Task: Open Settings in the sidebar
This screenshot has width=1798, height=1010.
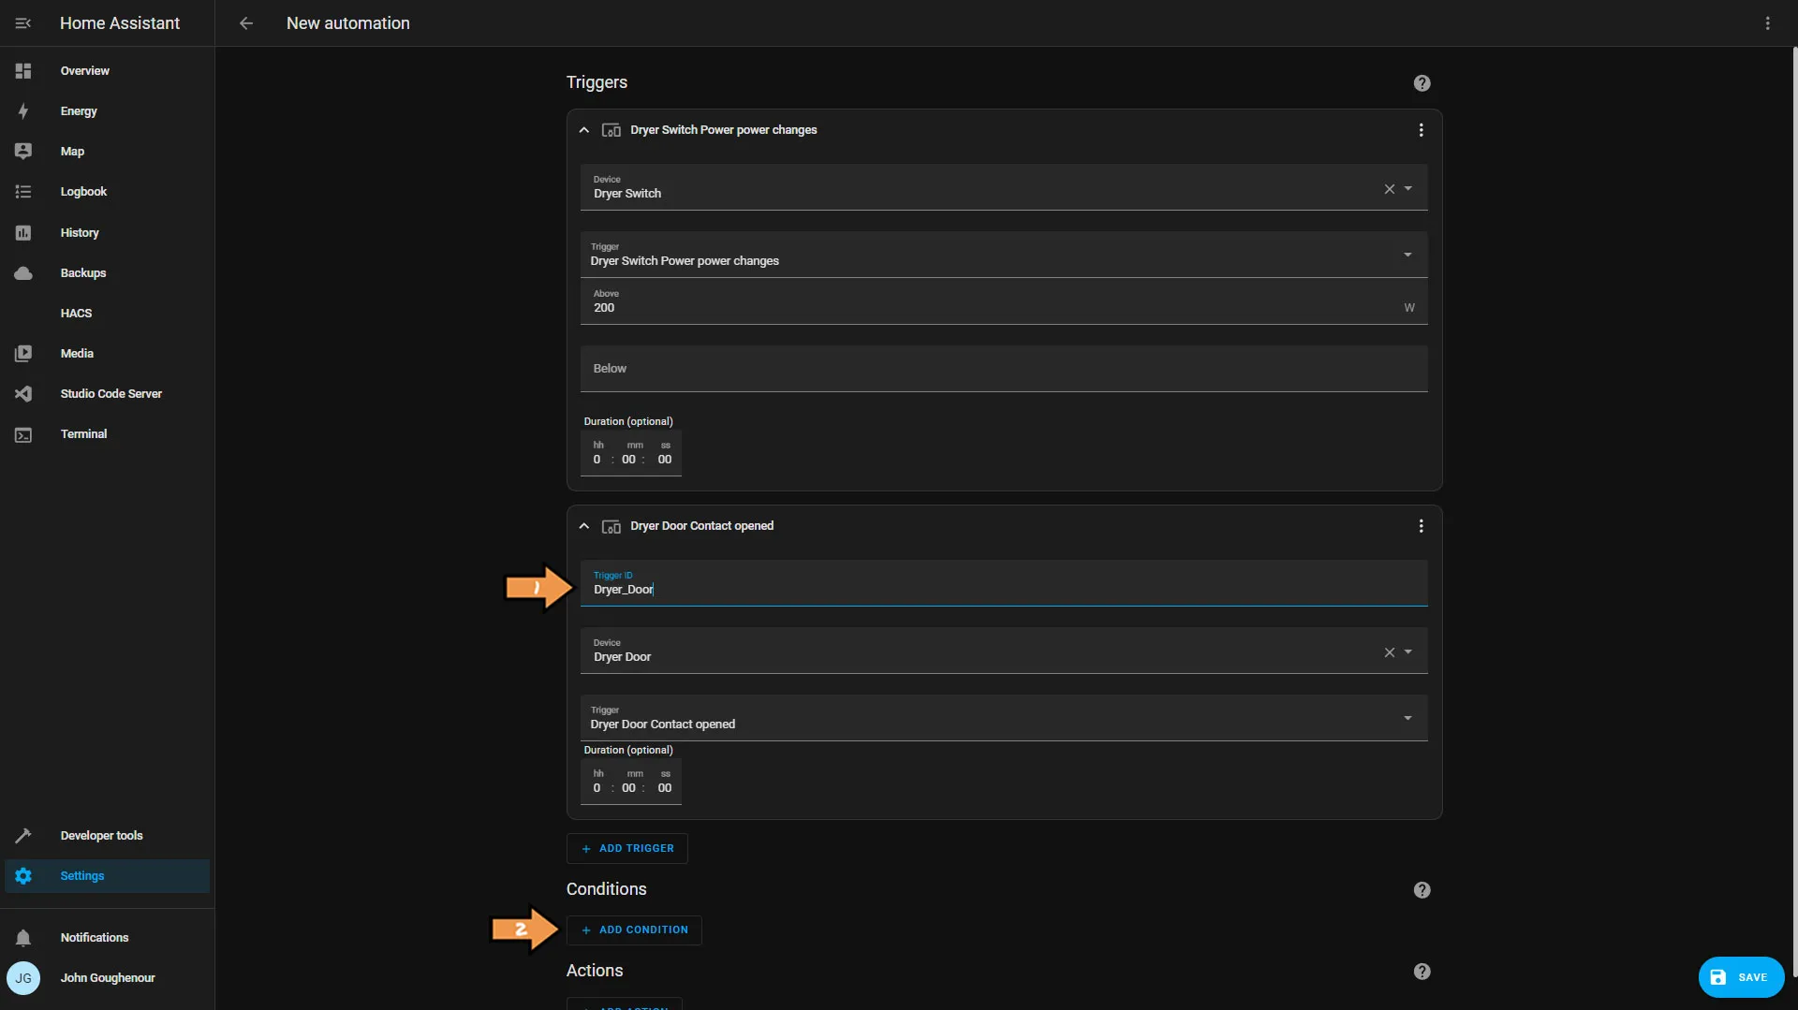Action: [x=107, y=876]
